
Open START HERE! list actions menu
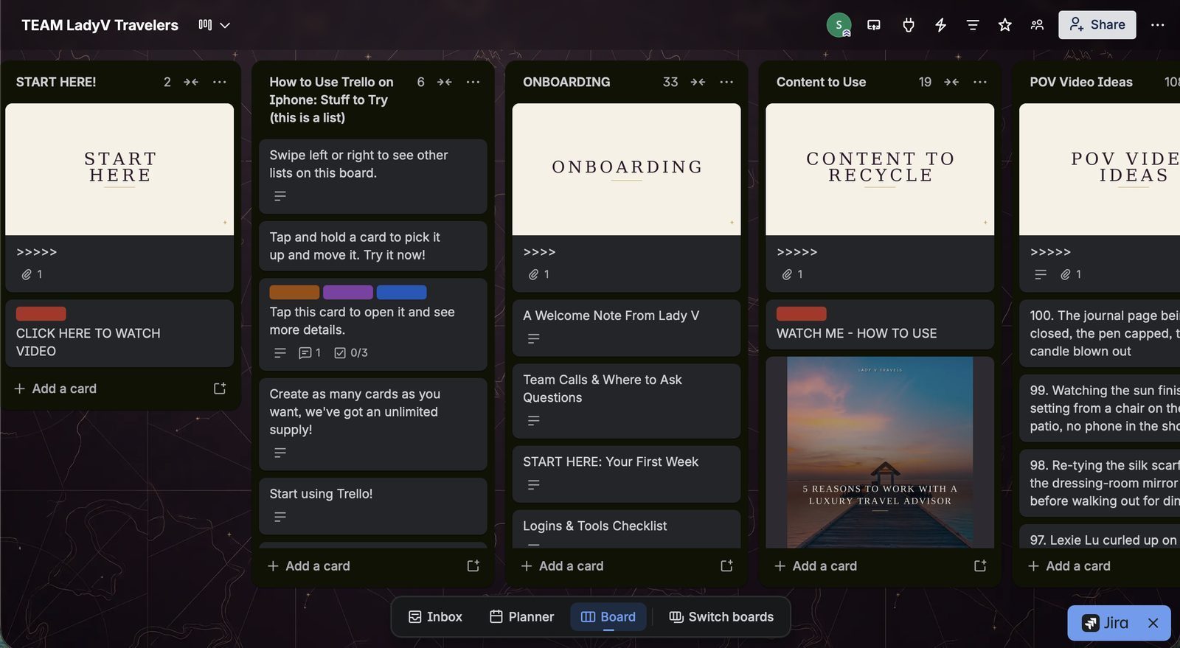[x=220, y=82]
